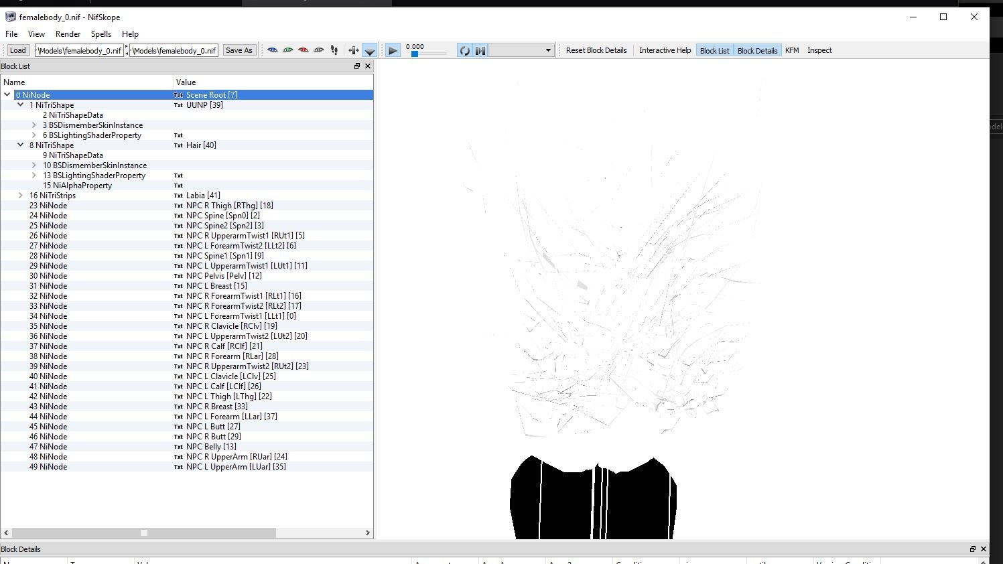This screenshot has height=564, width=1003.
Task: Click the flip view arrows icon
Action: click(x=353, y=50)
